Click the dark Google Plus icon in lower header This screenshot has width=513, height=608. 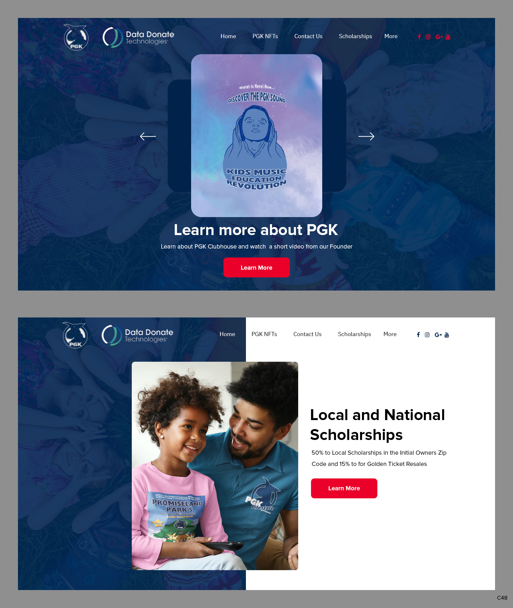click(x=438, y=335)
